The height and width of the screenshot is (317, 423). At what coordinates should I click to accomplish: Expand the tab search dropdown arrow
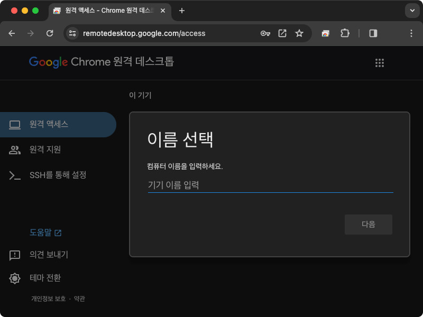[412, 11]
